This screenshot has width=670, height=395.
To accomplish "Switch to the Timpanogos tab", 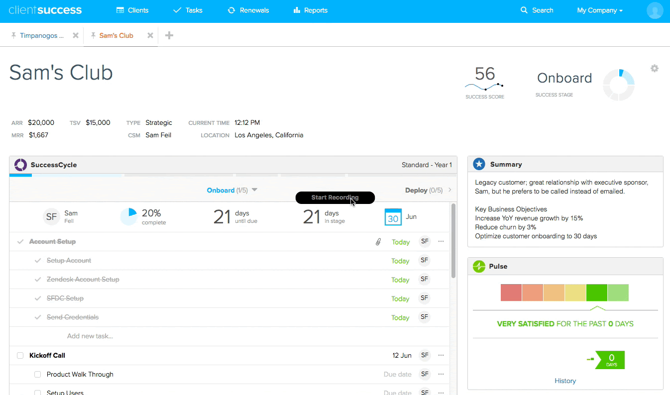I will 42,35.
